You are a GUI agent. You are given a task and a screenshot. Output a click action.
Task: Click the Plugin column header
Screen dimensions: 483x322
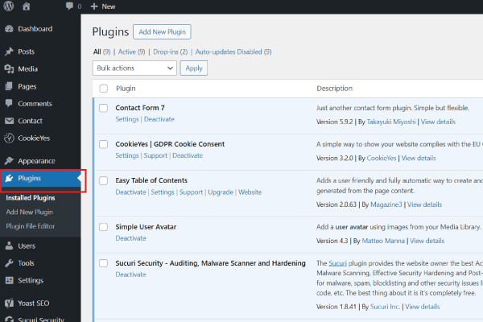click(126, 89)
